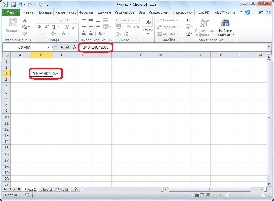Open the Рецензирование ribbon tab
The height and width of the screenshot is (201, 274).
pyautogui.click(x=125, y=12)
